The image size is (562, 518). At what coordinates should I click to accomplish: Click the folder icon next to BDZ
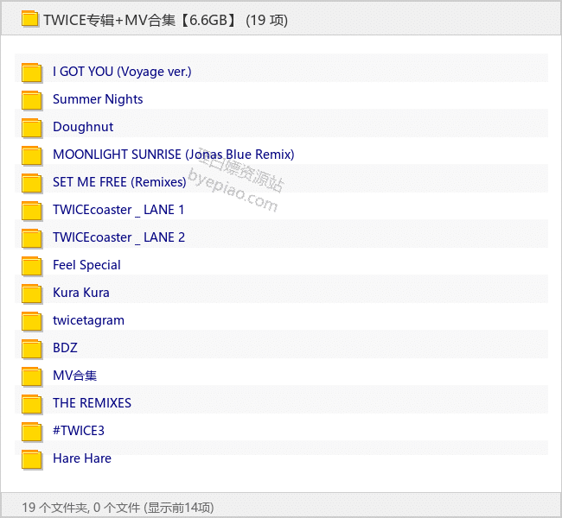(x=31, y=348)
